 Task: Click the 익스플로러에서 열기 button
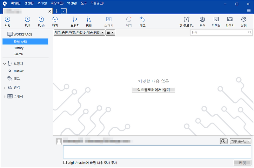point(153,90)
